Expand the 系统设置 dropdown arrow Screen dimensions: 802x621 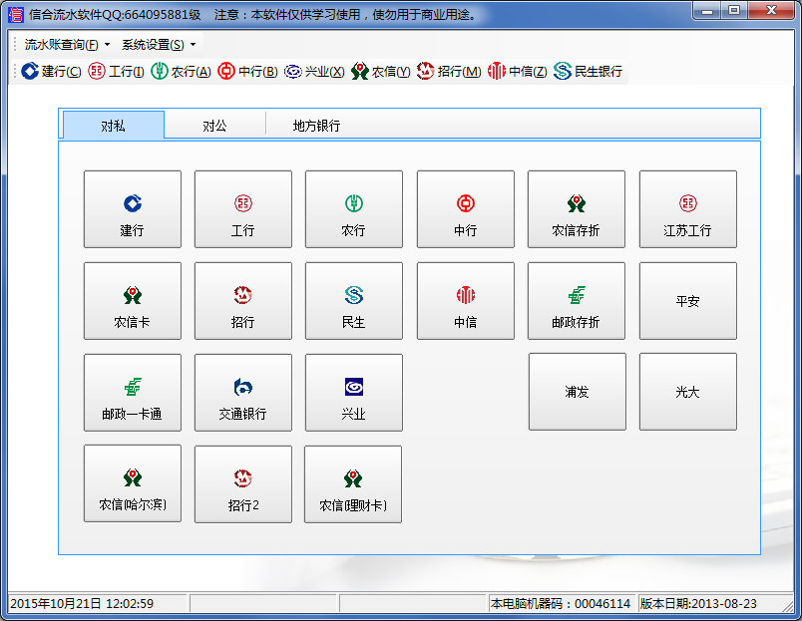pyautogui.click(x=193, y=45)
